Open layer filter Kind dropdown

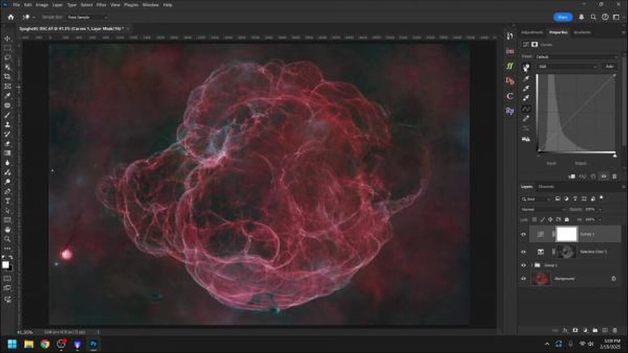537,199
